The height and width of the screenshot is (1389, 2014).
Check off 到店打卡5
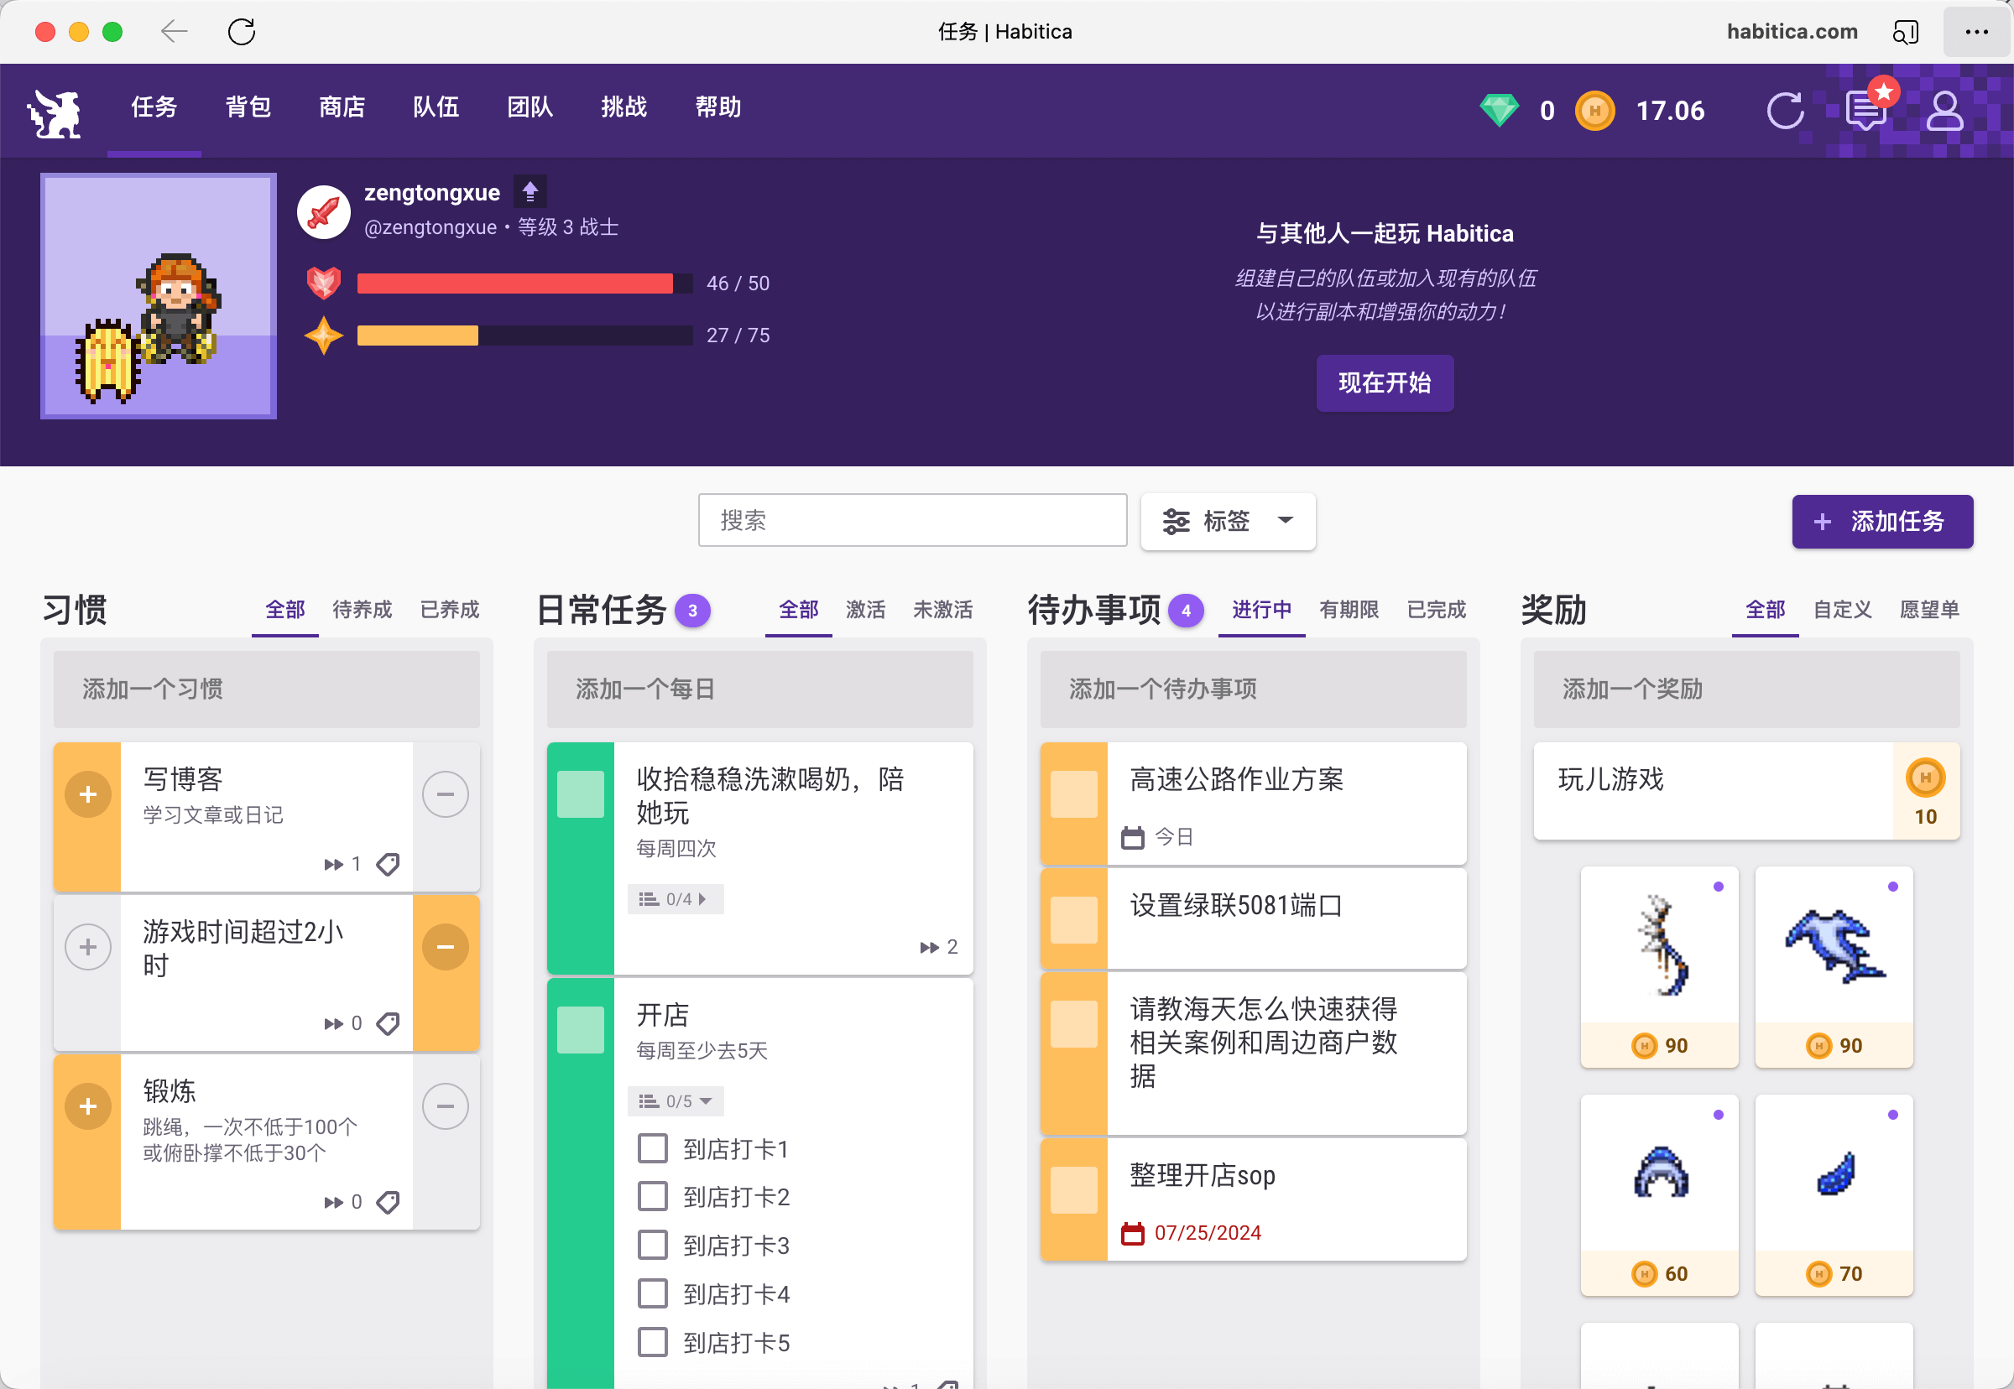click(x=652, y=1342)
